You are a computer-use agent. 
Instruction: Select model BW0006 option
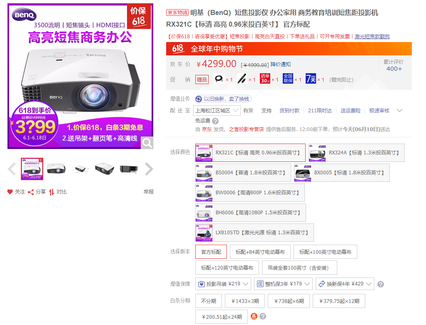[250, 193]
